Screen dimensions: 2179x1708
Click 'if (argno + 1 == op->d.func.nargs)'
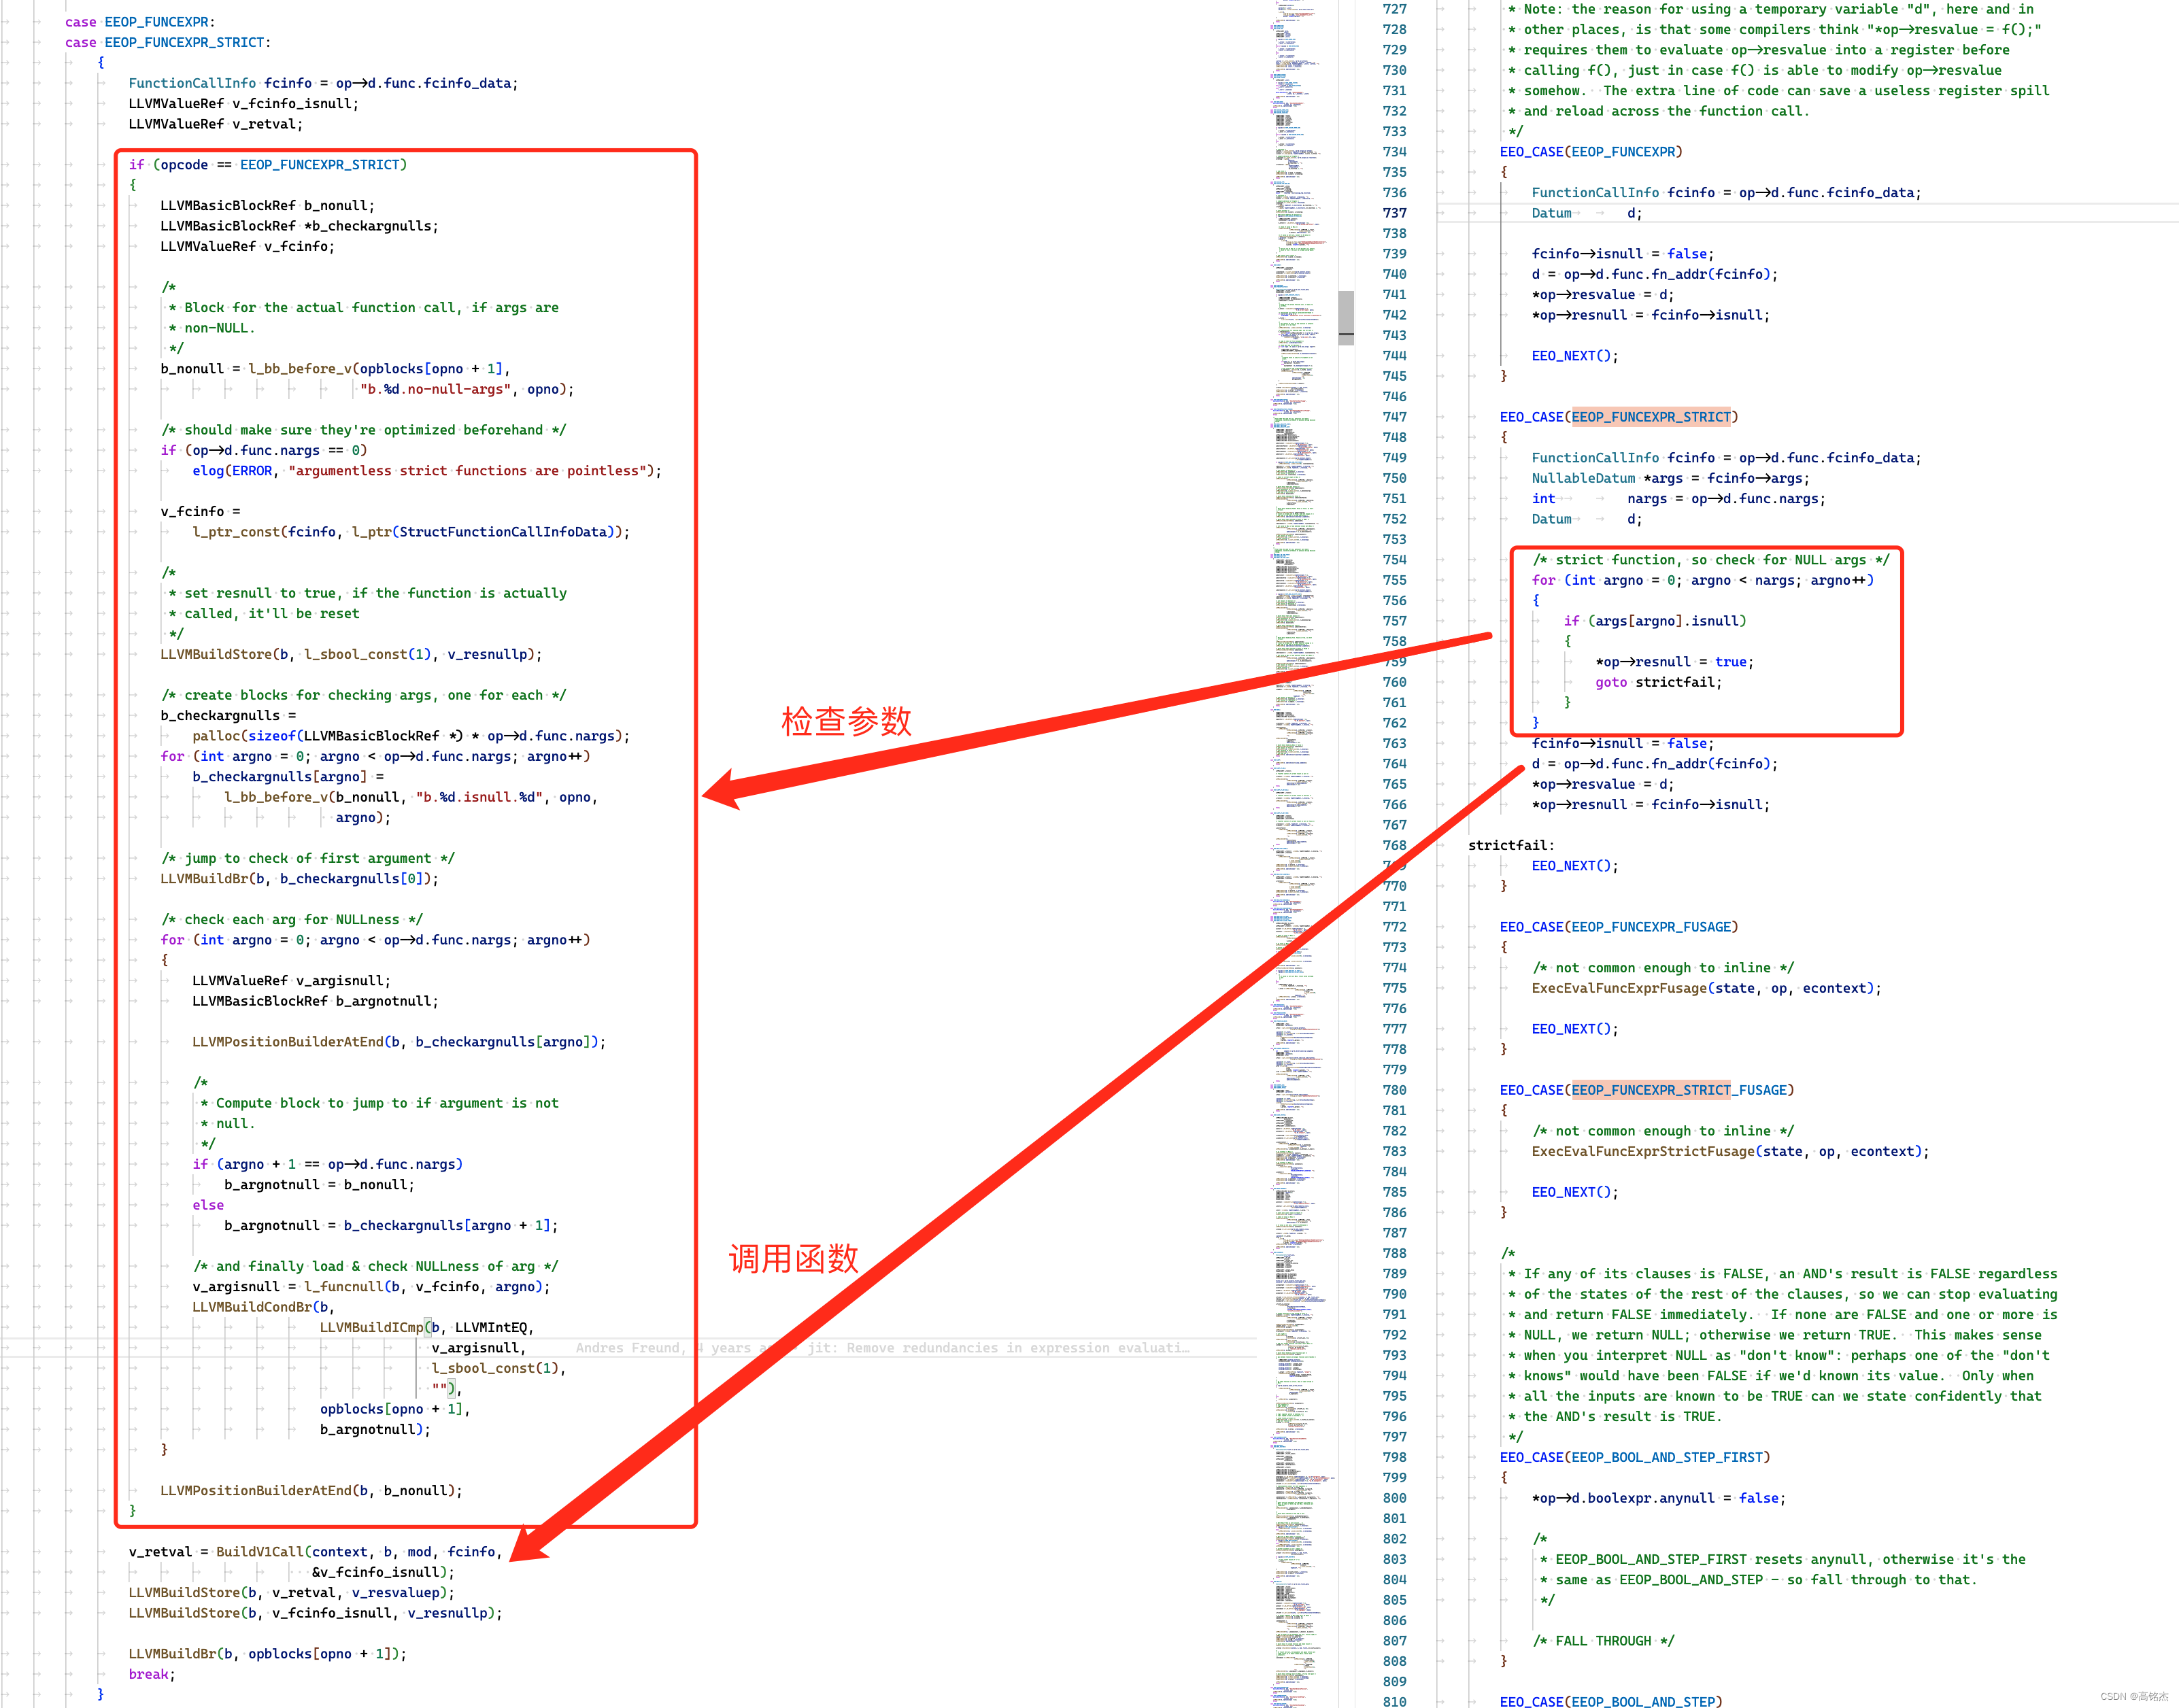pos(327,1164)
